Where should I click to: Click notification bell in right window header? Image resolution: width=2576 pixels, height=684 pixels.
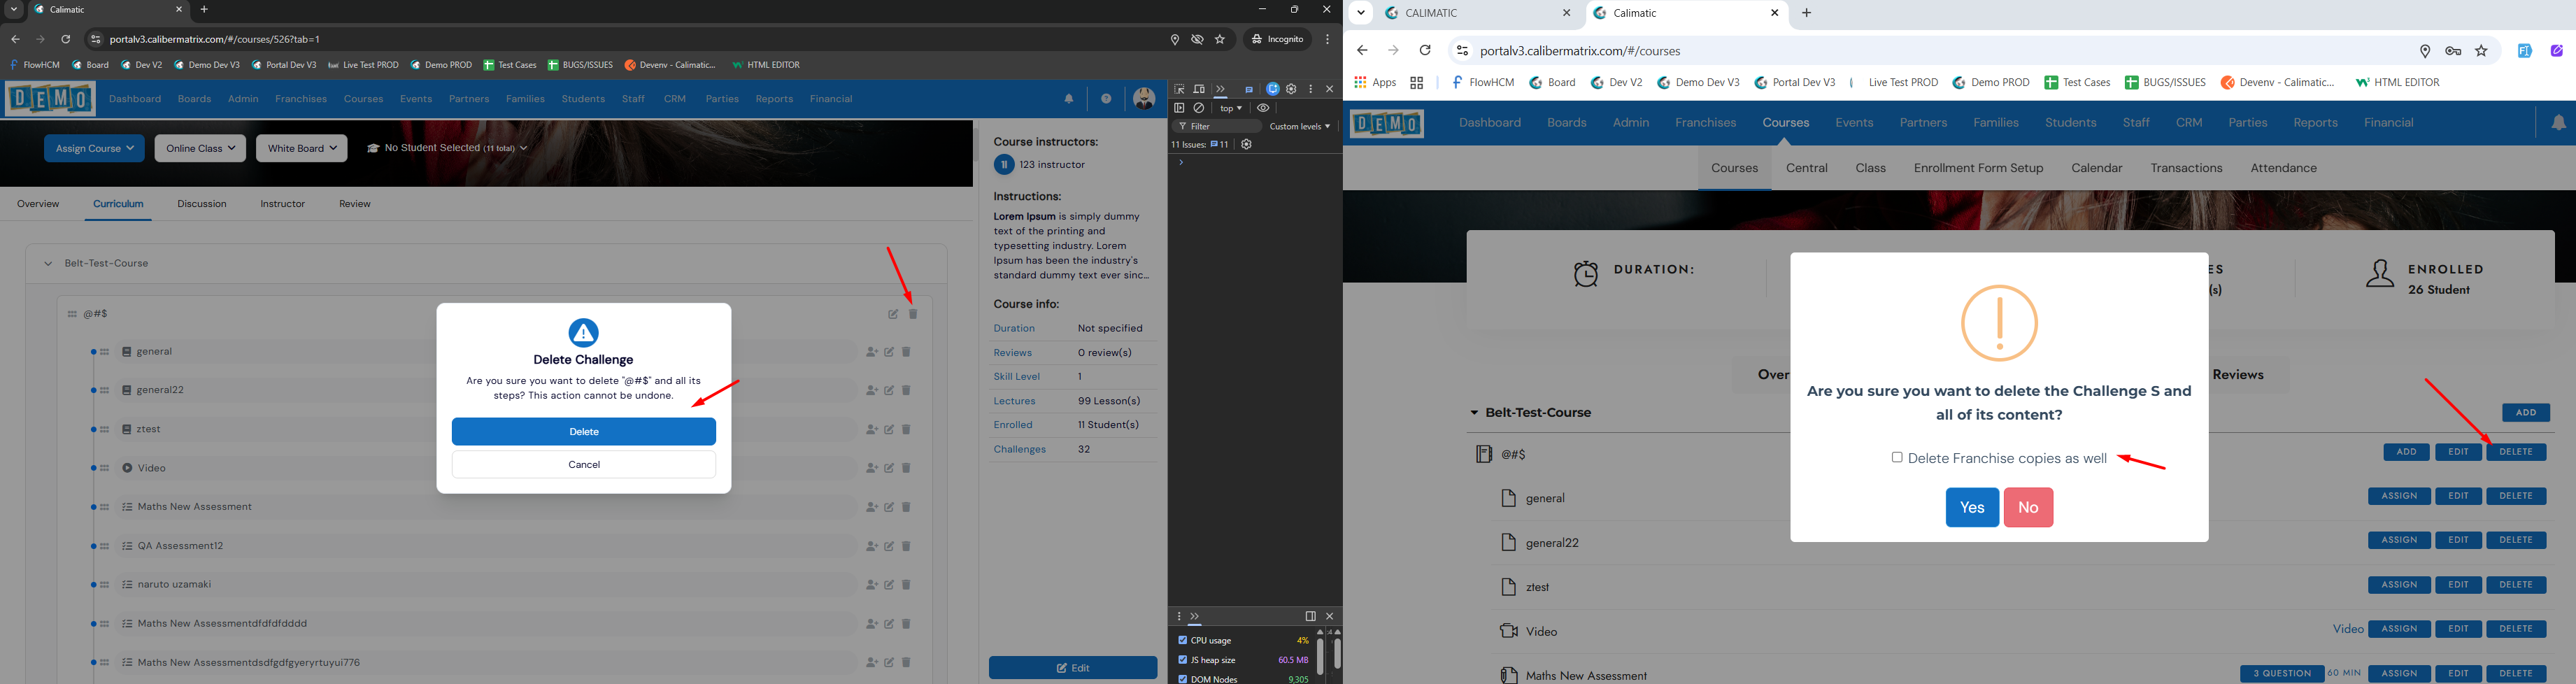click(2558, 123)
